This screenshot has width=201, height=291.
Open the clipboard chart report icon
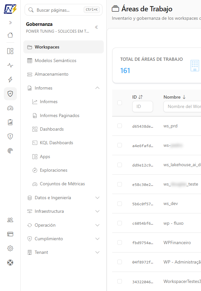tap(10, 122)
